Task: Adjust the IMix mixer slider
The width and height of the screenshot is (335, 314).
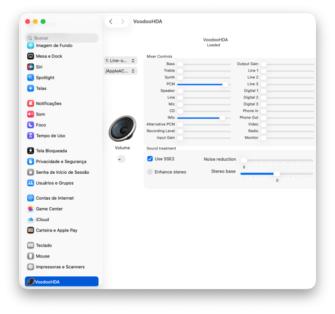Action: 204,118
